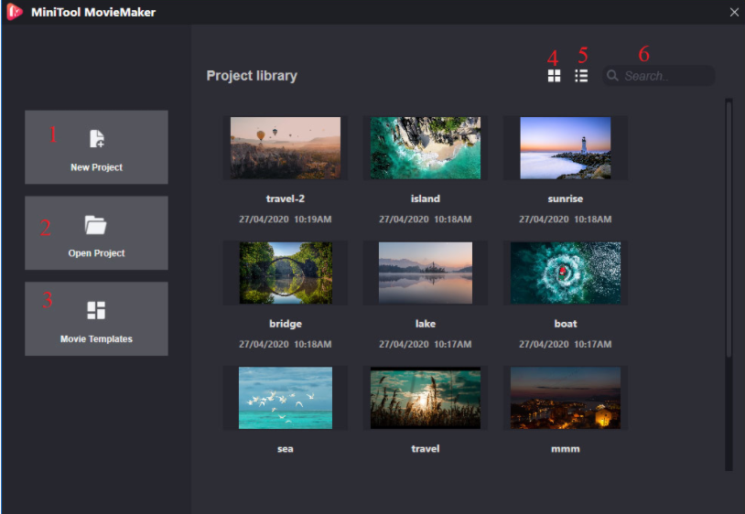Close the MiniTool MovieMaker window
The width and height of the screenshot is (745, 514).
[x=734, y=12]
